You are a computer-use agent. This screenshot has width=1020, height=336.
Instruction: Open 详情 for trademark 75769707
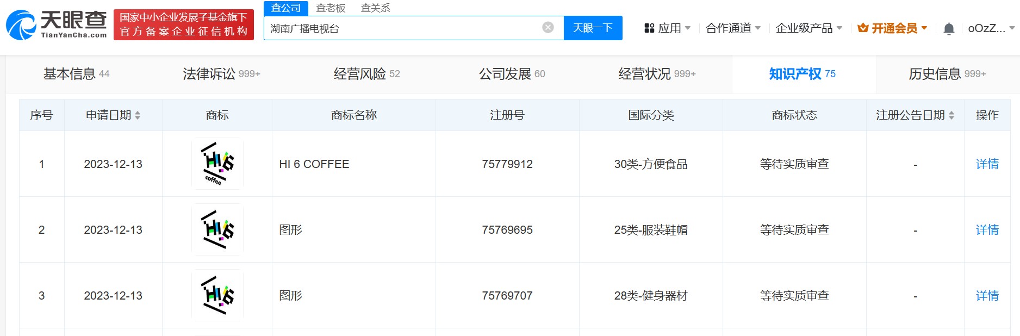(x=987, y=296)
